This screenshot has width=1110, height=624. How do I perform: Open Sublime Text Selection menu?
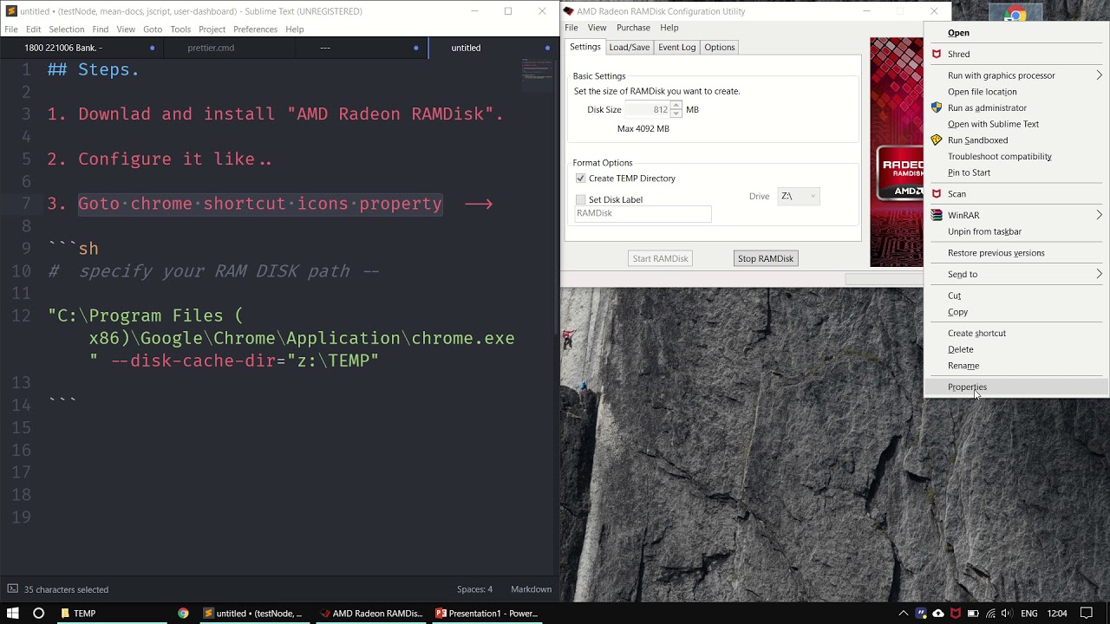pos(66,29)
